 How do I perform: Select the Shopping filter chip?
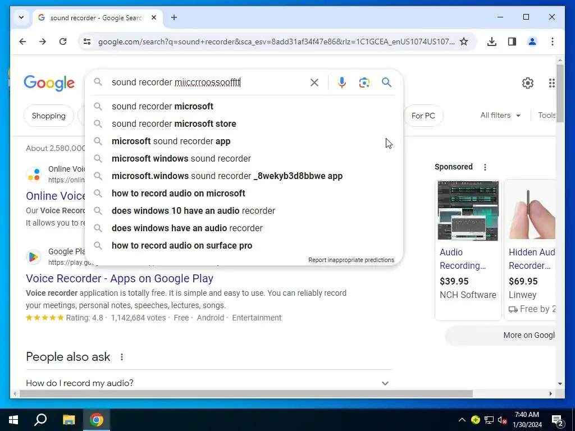click(x=49, y=116)
